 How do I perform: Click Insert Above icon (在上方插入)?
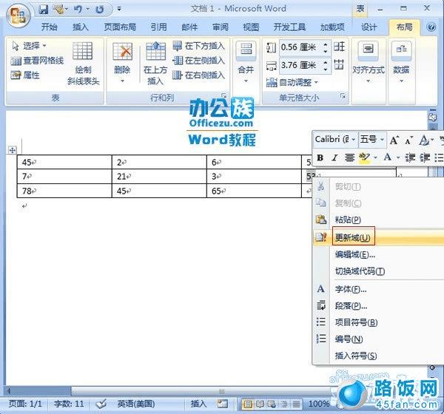point(155,63)
